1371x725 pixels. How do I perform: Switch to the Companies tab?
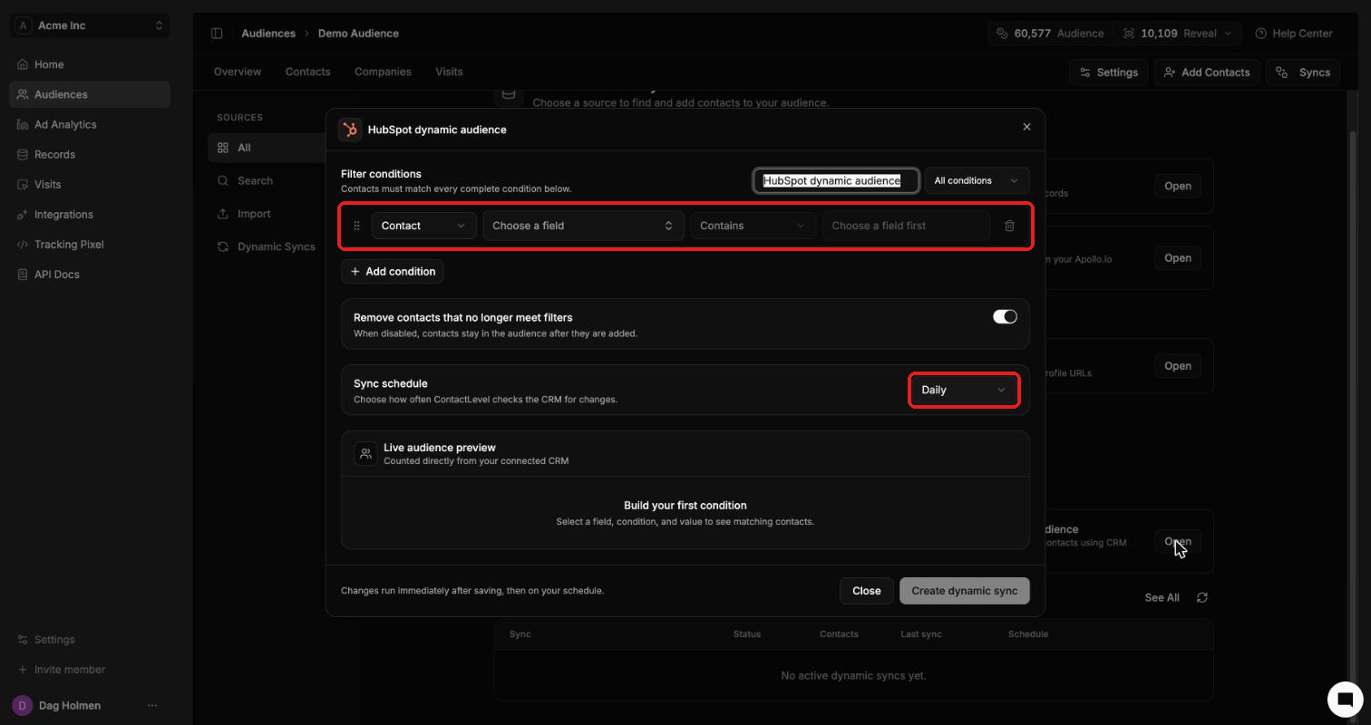pos(383,72)
